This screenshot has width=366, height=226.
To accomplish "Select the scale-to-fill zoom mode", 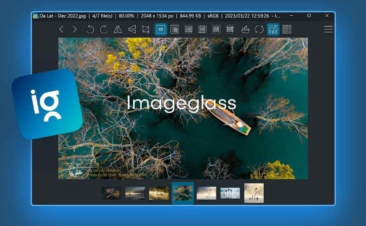I will [x=230, y=29].
